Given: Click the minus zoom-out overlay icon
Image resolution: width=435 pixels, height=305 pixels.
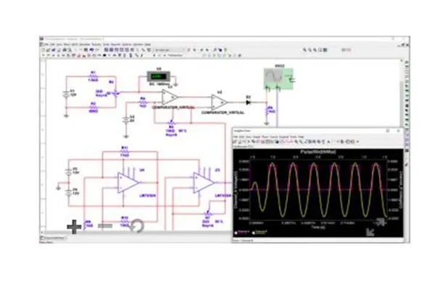Looking at the screenshot, I should click(x=105, y=226).
